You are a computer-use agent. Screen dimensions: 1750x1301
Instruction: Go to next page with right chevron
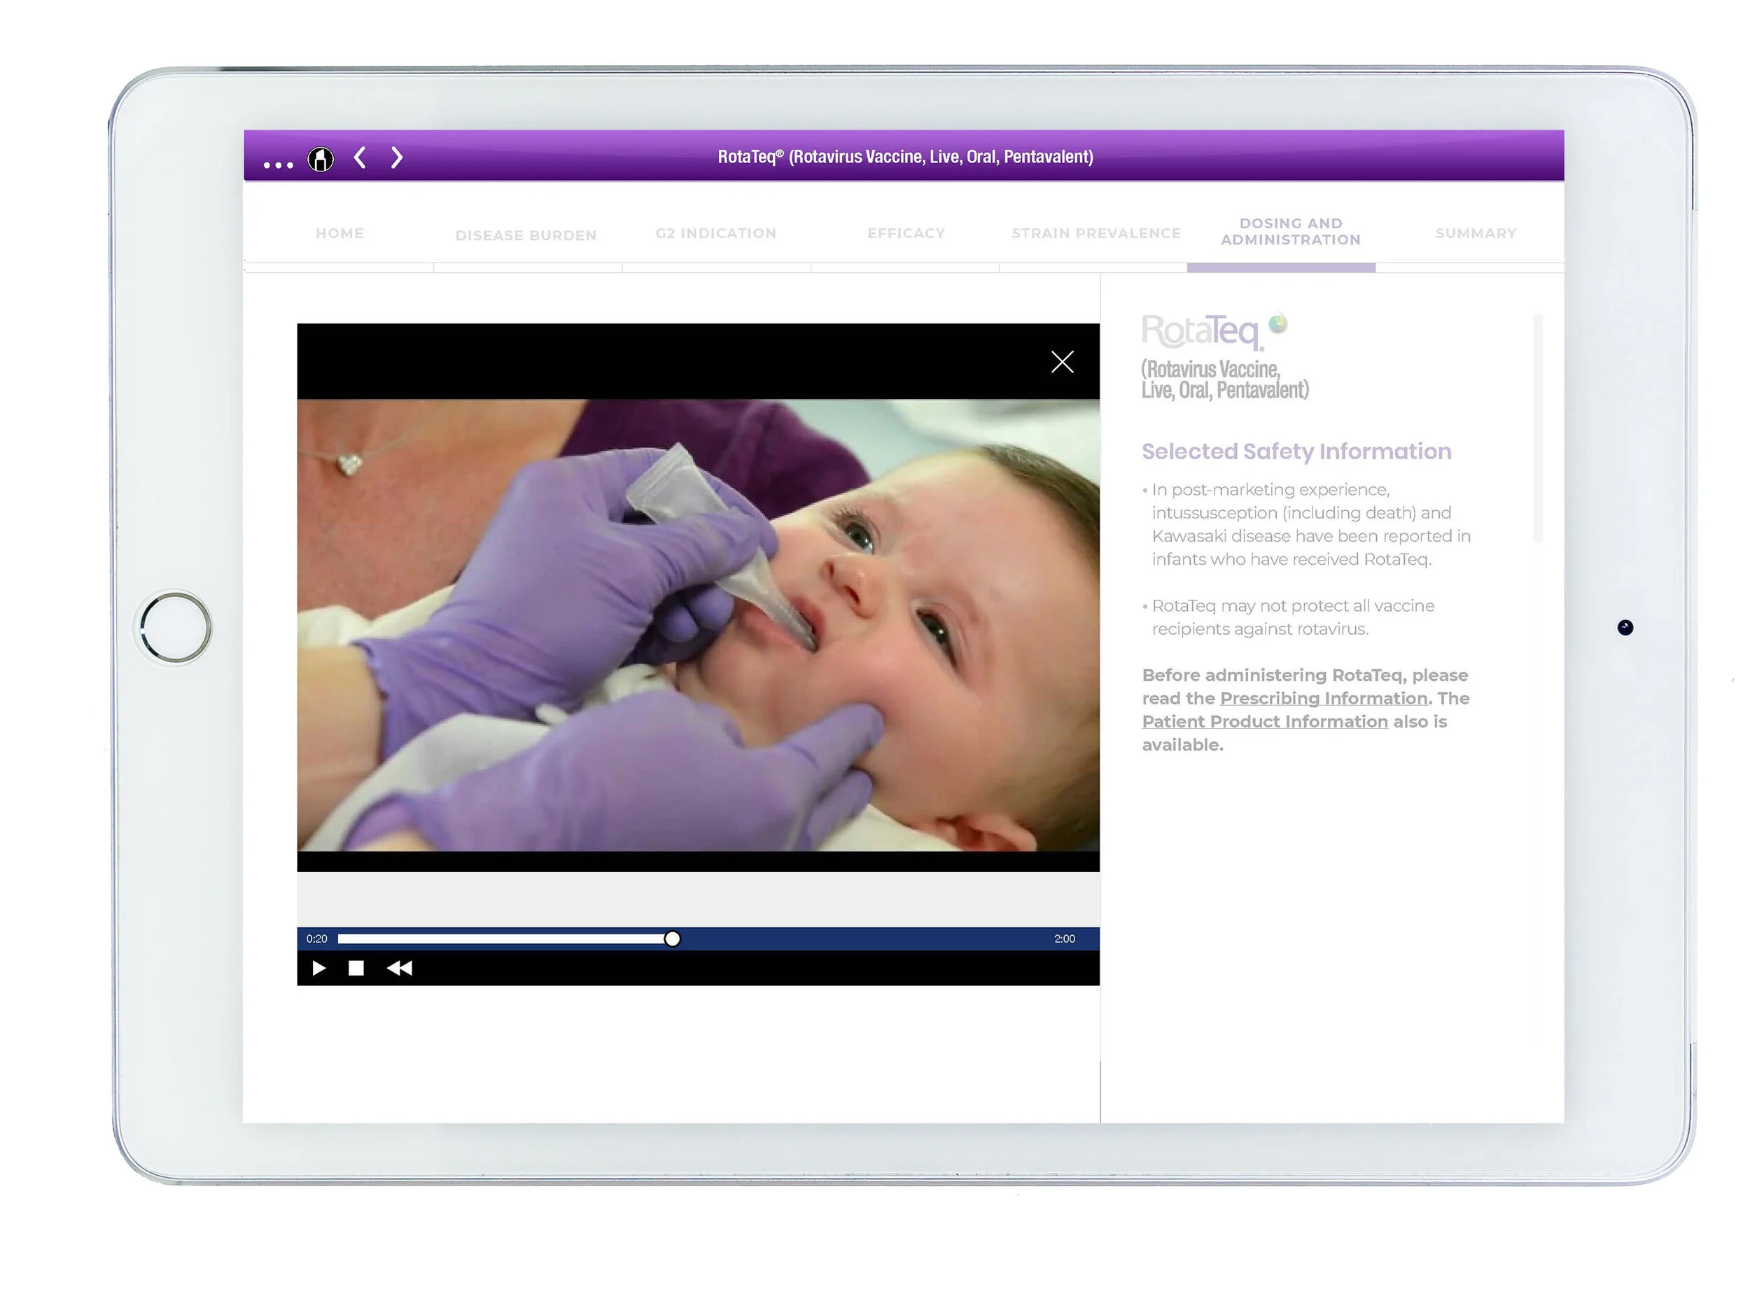coord(397,157)
